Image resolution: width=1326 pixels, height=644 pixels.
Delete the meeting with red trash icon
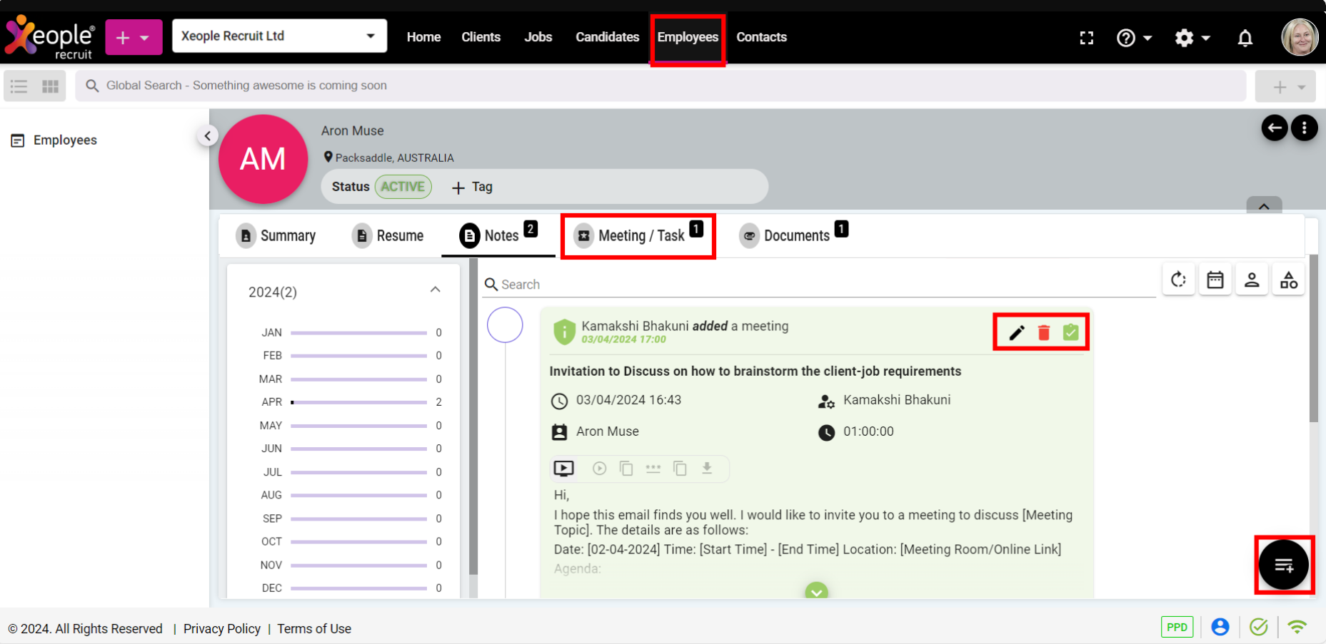coord(1043,332)
